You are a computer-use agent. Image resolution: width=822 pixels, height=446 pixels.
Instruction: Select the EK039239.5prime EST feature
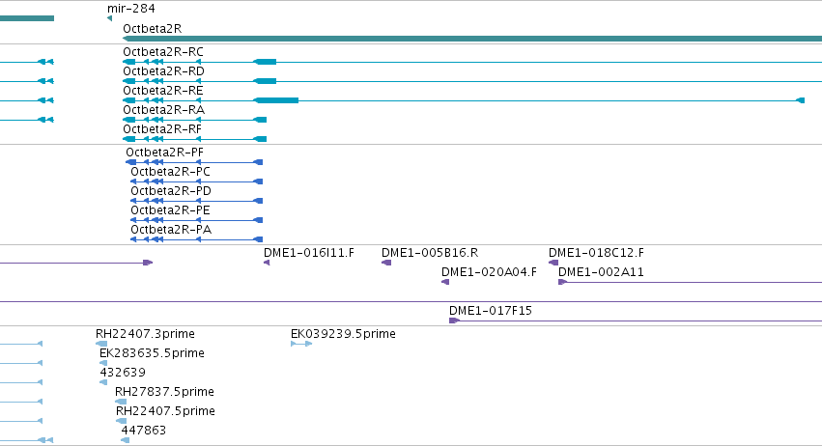301,344
